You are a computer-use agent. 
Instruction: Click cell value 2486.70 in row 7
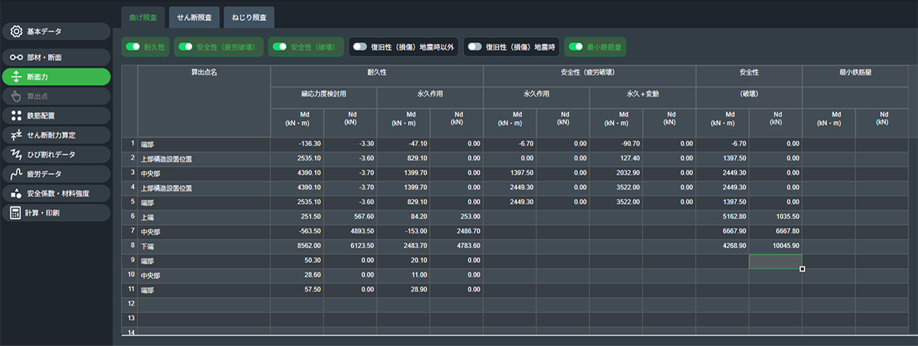(457, 232)
